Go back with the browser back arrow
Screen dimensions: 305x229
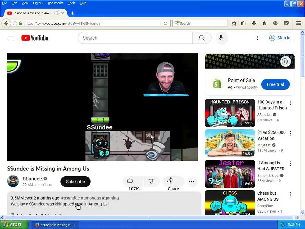click(6, 23)
